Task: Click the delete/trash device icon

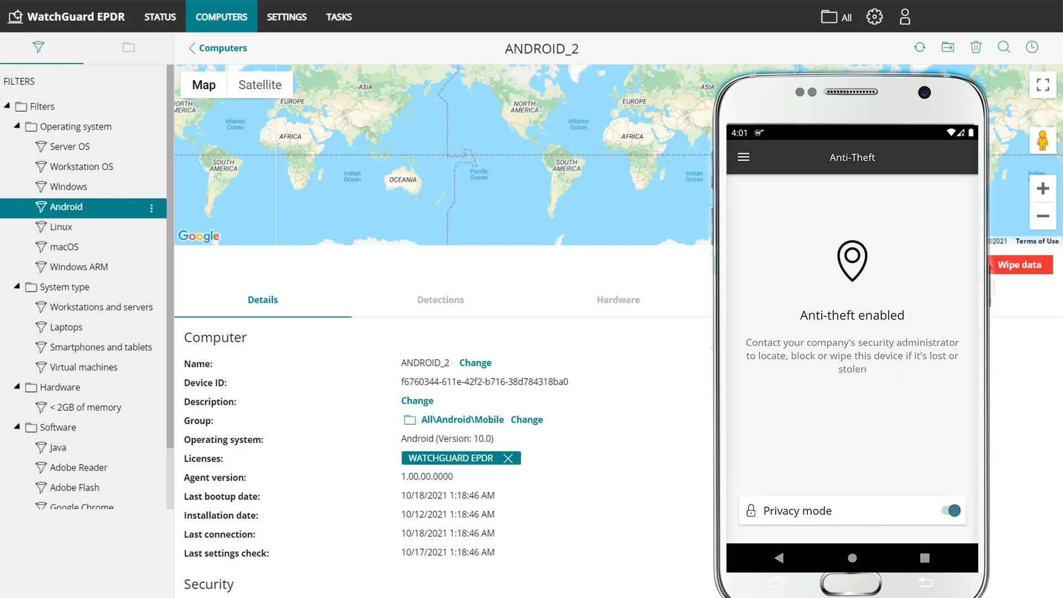Action: point(976,47)
